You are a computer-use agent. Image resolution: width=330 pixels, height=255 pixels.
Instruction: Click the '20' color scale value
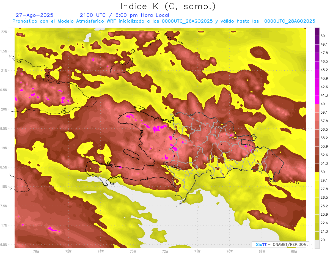click(323, 240)
